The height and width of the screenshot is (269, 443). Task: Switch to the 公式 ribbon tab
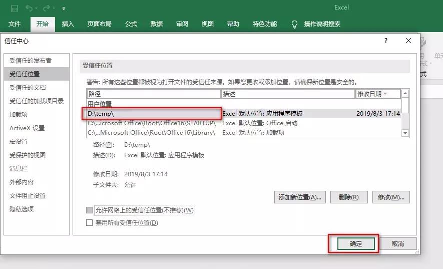[x=131, y=24]
